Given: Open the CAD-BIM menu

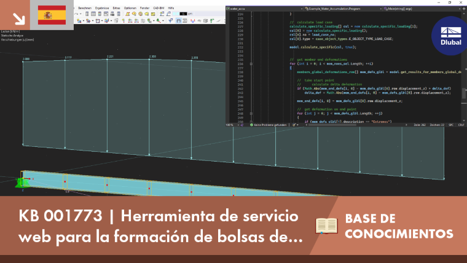Looking at the screenshot, I should tap(159, 8).
